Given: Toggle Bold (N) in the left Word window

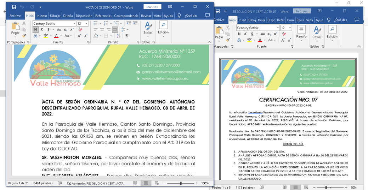Looking at the screenshot, I should click(x=35, y=30).
